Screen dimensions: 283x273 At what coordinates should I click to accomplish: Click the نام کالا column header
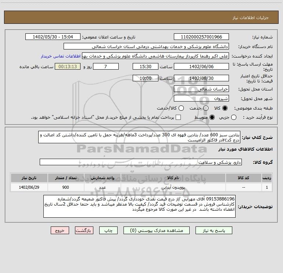[x=173, y=178]
